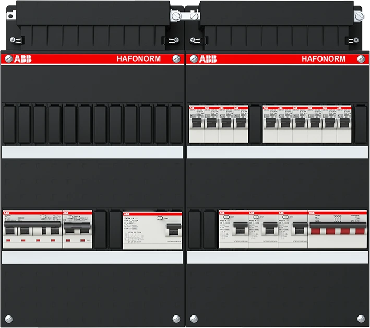Image resolution: width=370 pixels, height=328 pixels.
Task: Click the first blank cover in the upper-left row
Action: tap(9, 124)
